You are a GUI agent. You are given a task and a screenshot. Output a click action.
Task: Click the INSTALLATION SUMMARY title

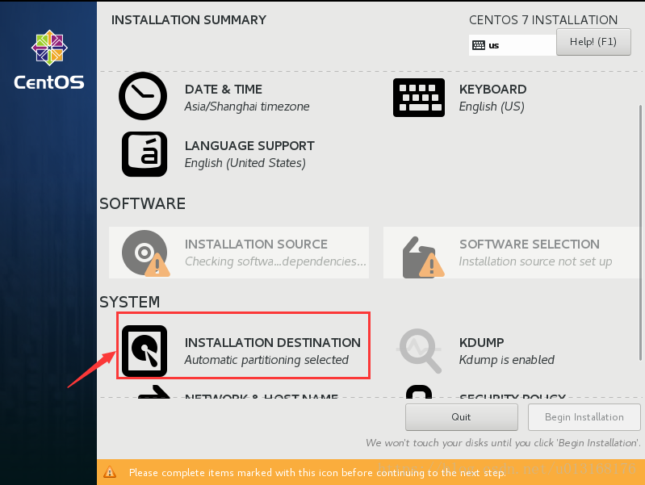point(189,19)
